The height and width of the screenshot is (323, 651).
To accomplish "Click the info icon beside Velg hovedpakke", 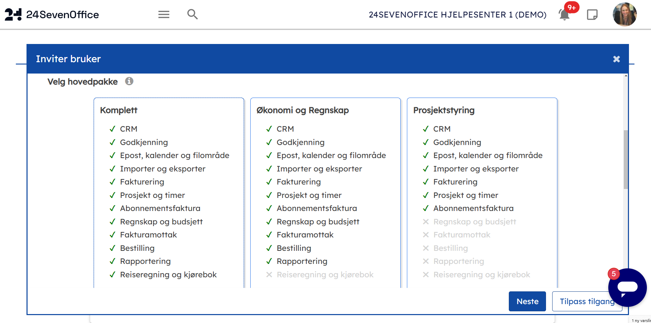I will pyautogui.click(x=129, y=81).
